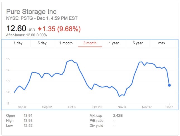Select the 5 year tab
This screenshot has width=180, height=136.
point(138,43)
